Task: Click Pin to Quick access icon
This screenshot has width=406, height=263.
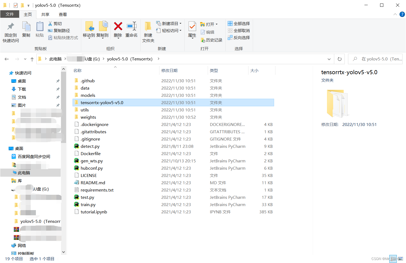Action: click(11, 26)
